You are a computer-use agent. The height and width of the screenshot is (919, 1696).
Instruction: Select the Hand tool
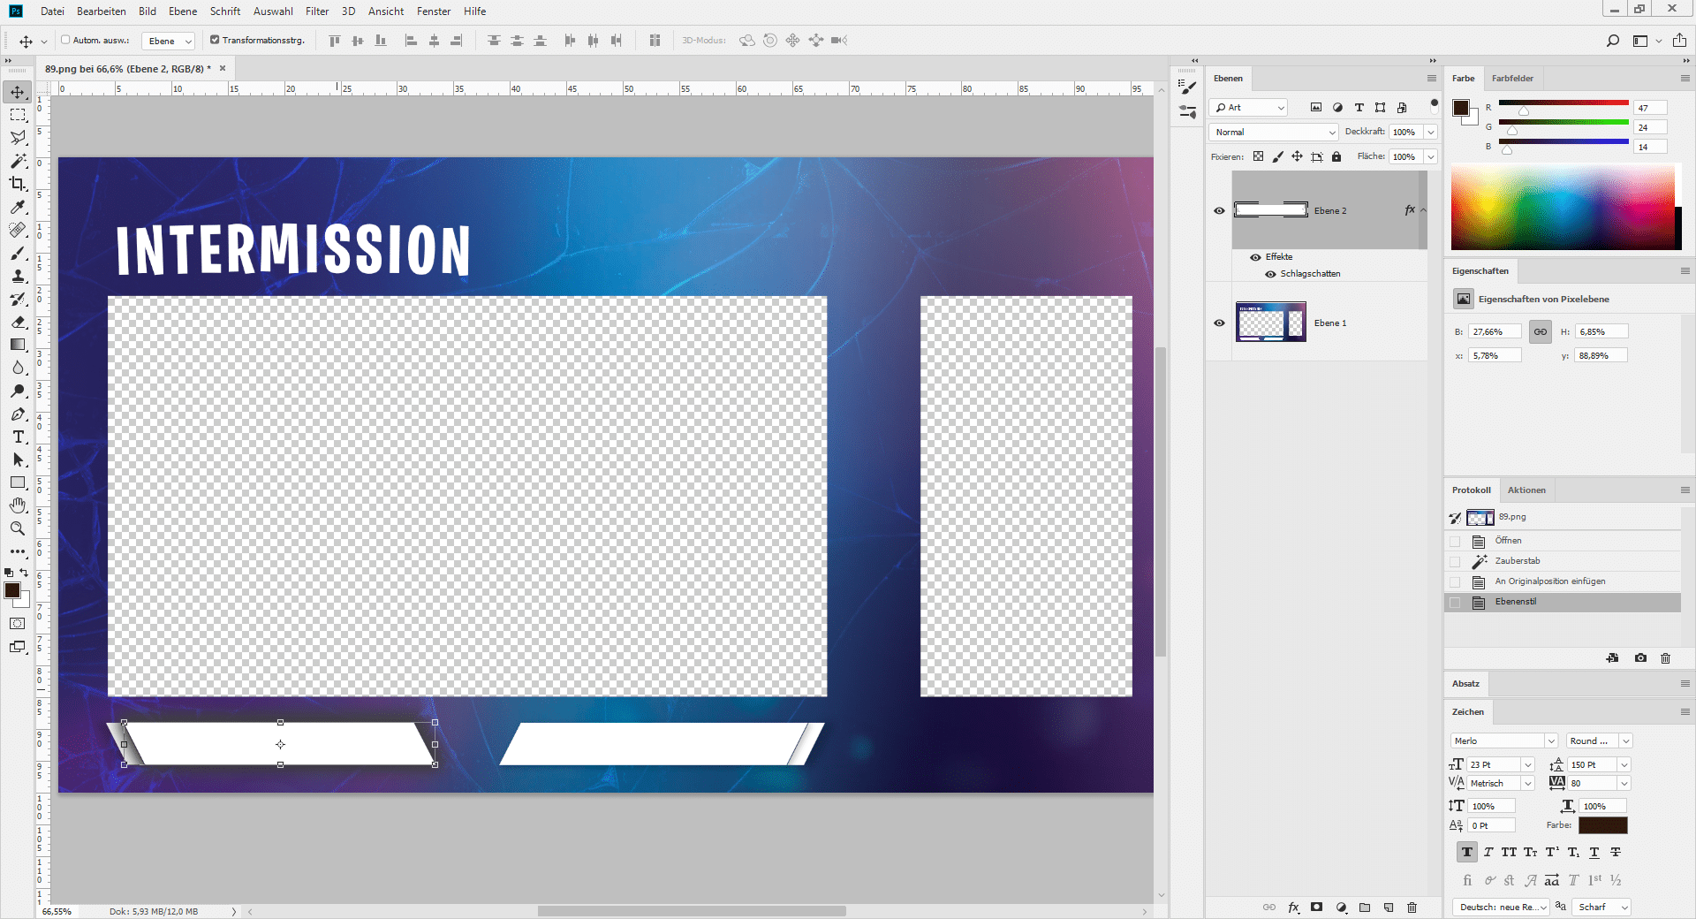point(18,505)
